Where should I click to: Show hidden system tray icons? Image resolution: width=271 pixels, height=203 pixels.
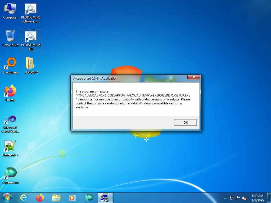pyautogui.click(x=225, y=198)
